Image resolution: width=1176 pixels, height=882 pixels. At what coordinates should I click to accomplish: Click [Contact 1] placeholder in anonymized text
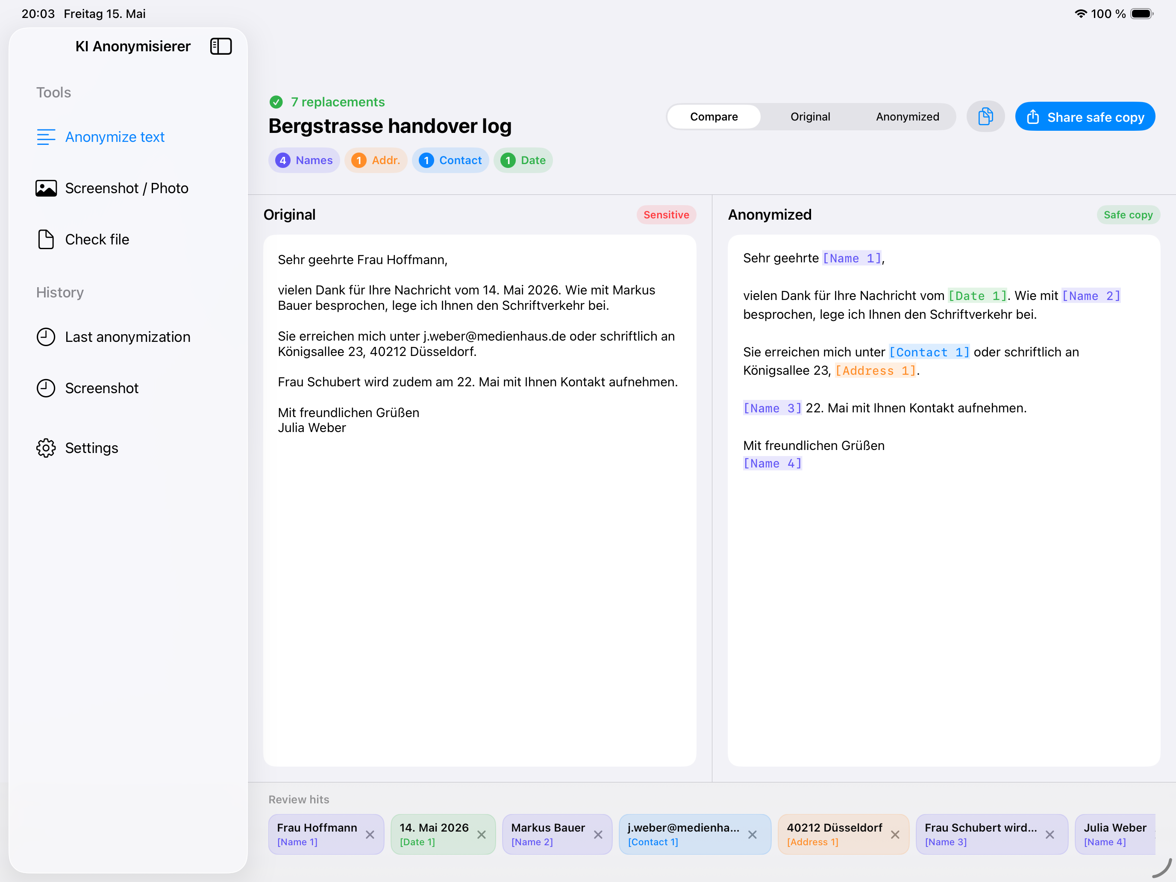[929, 352]
